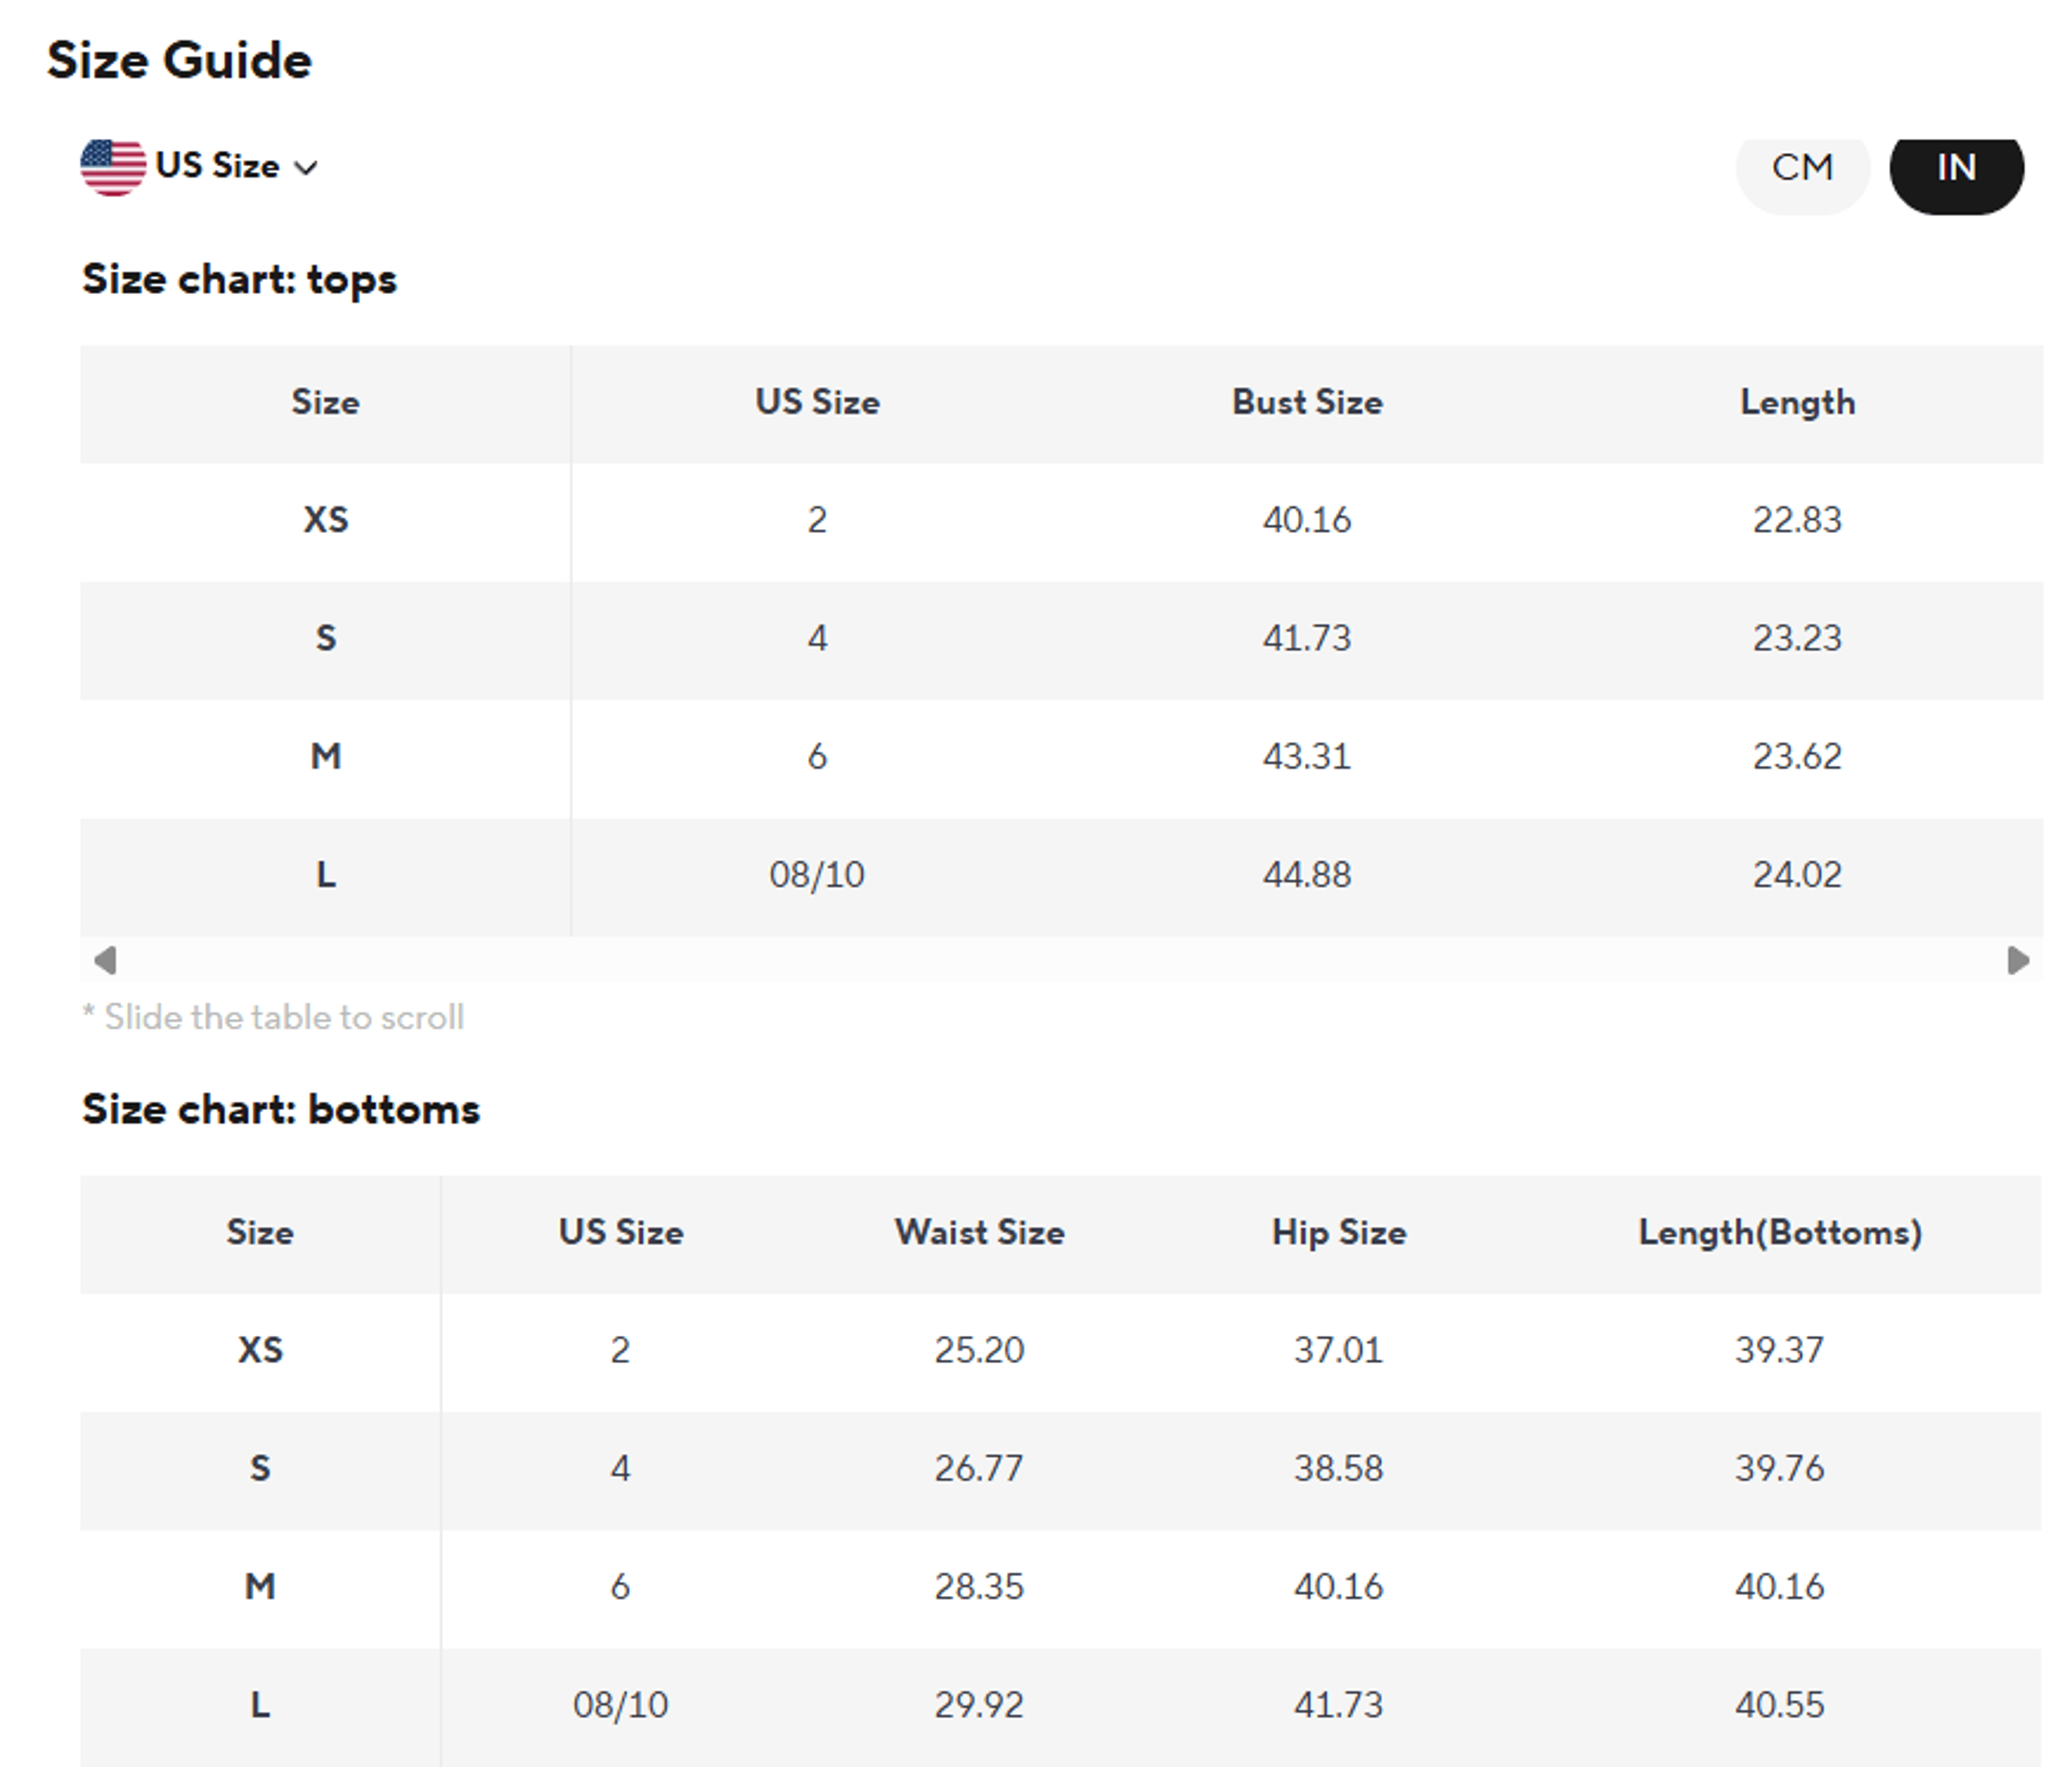Select the IN unit toggle

[x=1956, y=170]
